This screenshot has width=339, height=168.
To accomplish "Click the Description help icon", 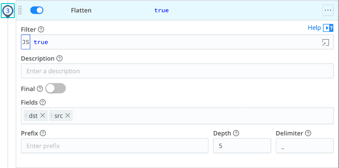I will (59, 58).
